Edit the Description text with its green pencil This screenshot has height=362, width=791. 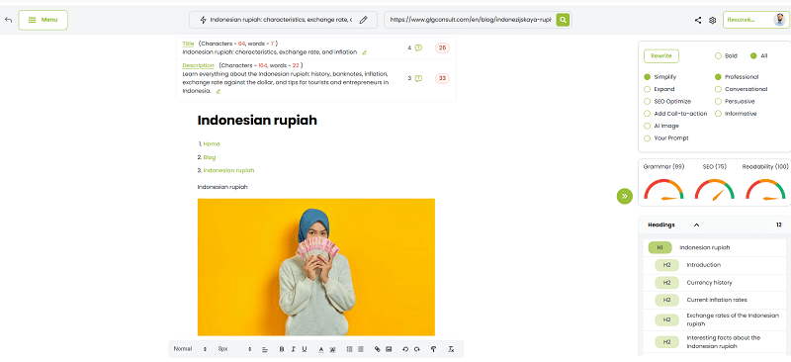pyautogui.click(x=218, y=91)
